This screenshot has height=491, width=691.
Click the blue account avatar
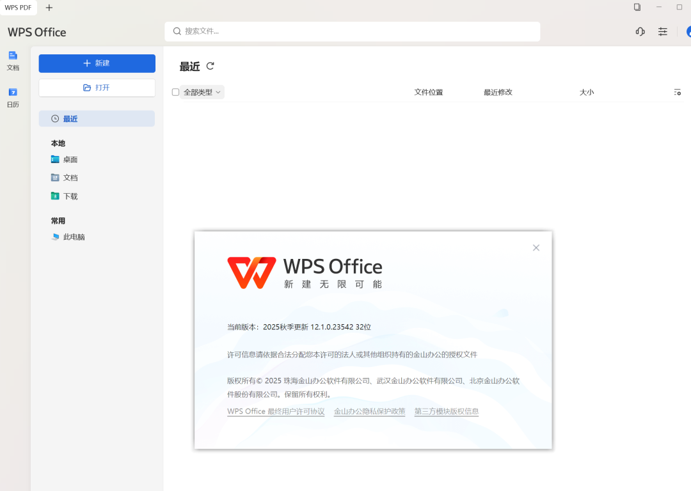point(688,31)
